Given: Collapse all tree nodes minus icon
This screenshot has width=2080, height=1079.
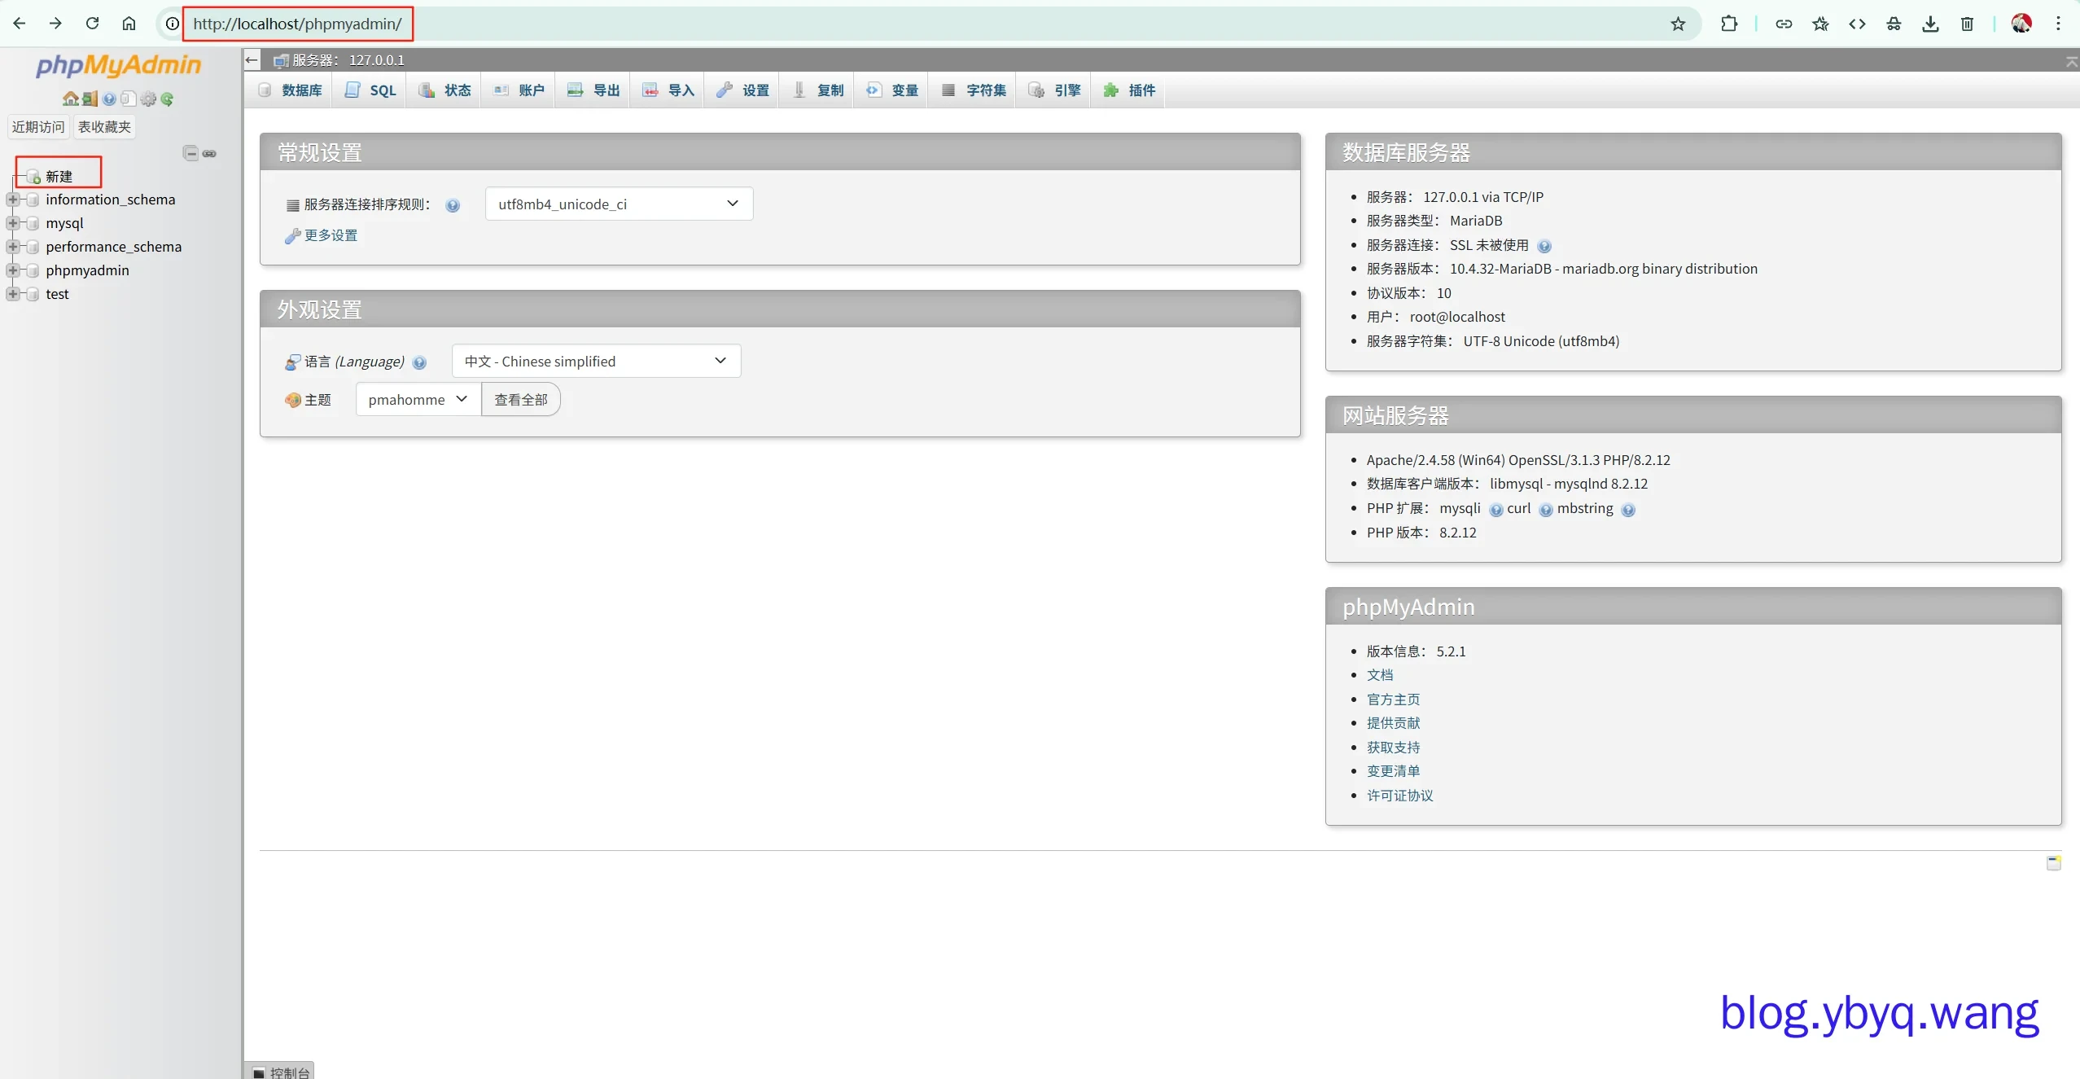Looking at the screenshot, I should [x=190, y=153].
